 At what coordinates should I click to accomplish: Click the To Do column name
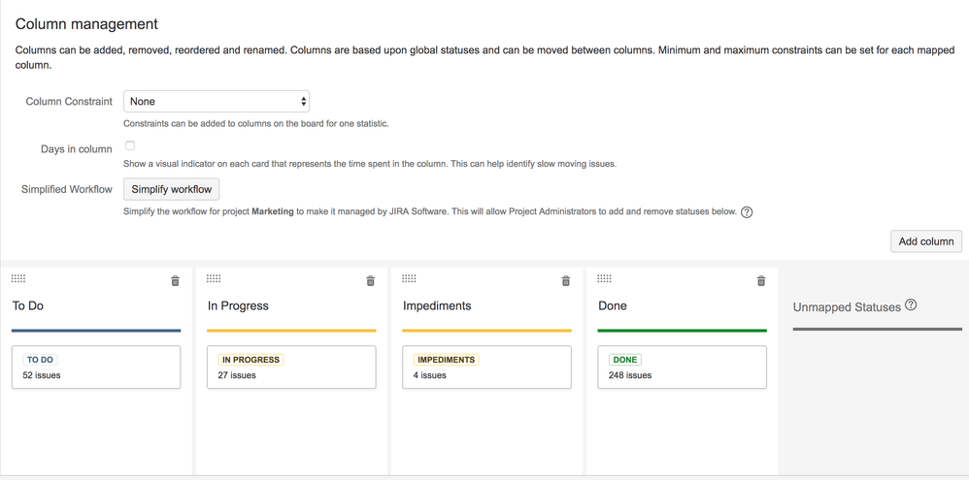pyautogui.click(x=28, y=306)
